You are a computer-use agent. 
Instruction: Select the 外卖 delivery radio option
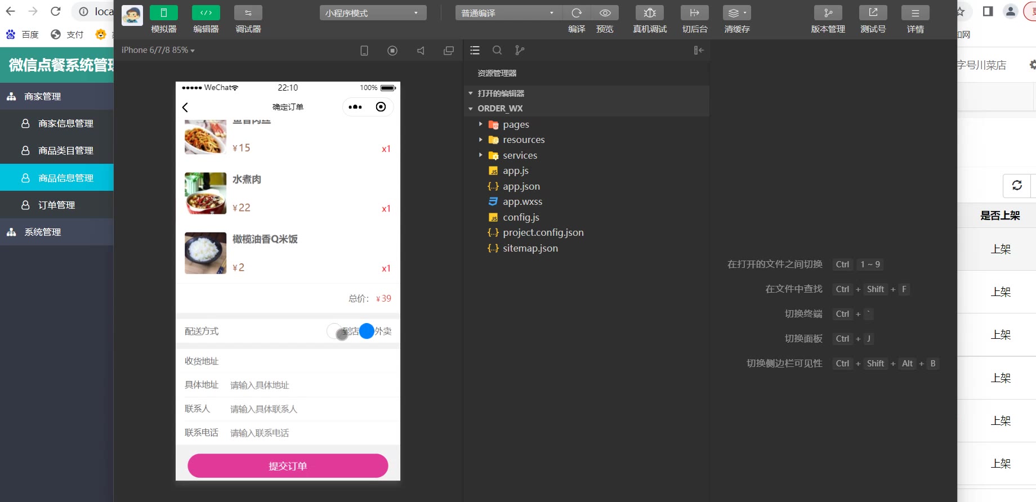click(367, 331)
